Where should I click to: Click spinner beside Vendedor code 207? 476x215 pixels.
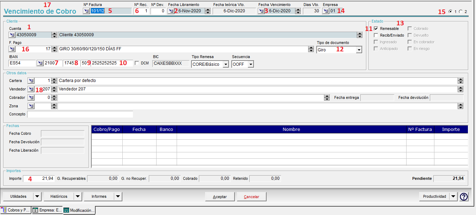(x=54, y=89)
